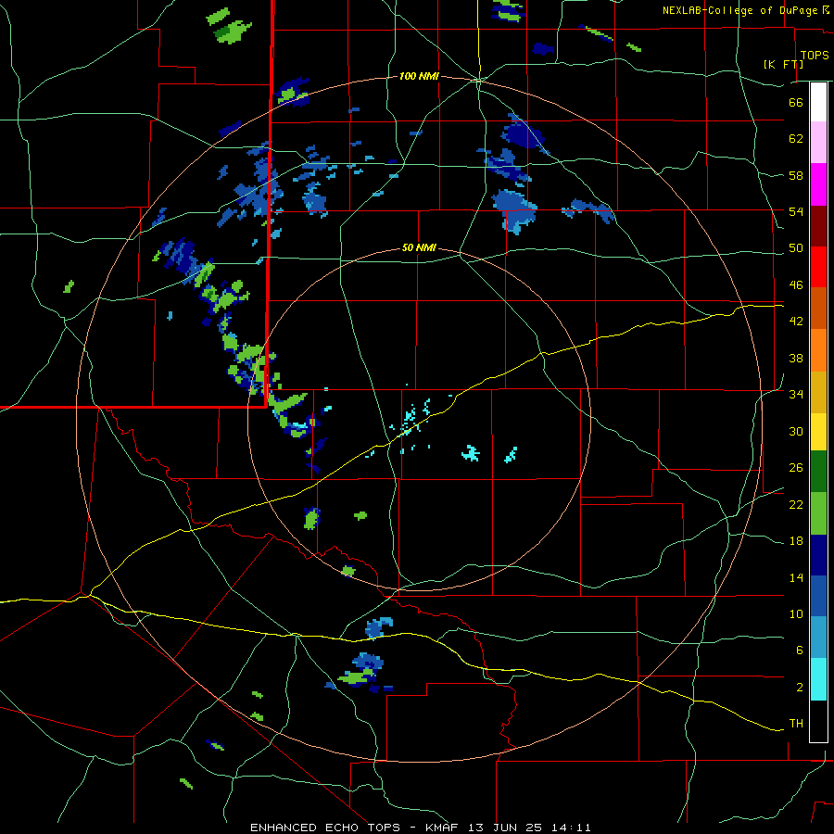Click the '[K FT]' units label
This screenshot has height=834, width=834.
pyautogui.click(x=783, y=64)
